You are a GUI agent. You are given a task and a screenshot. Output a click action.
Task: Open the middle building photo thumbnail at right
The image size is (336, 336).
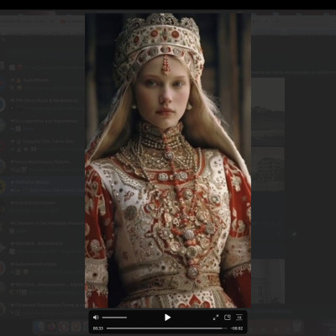click(x=268, y=169)
